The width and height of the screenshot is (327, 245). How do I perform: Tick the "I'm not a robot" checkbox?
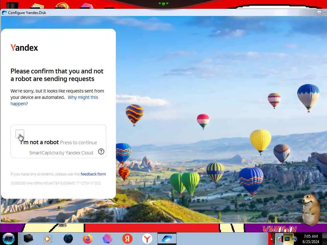[20, 134]
